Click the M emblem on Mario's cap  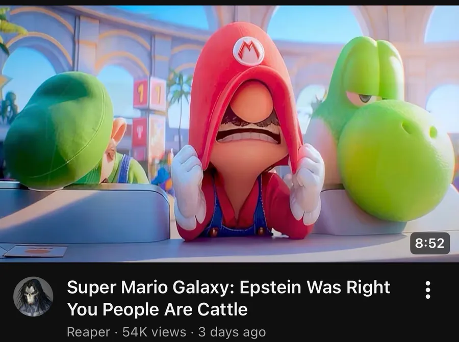tap(248, 51)
